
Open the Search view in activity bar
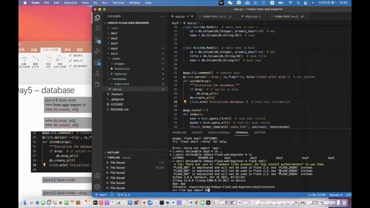point(98,29)
